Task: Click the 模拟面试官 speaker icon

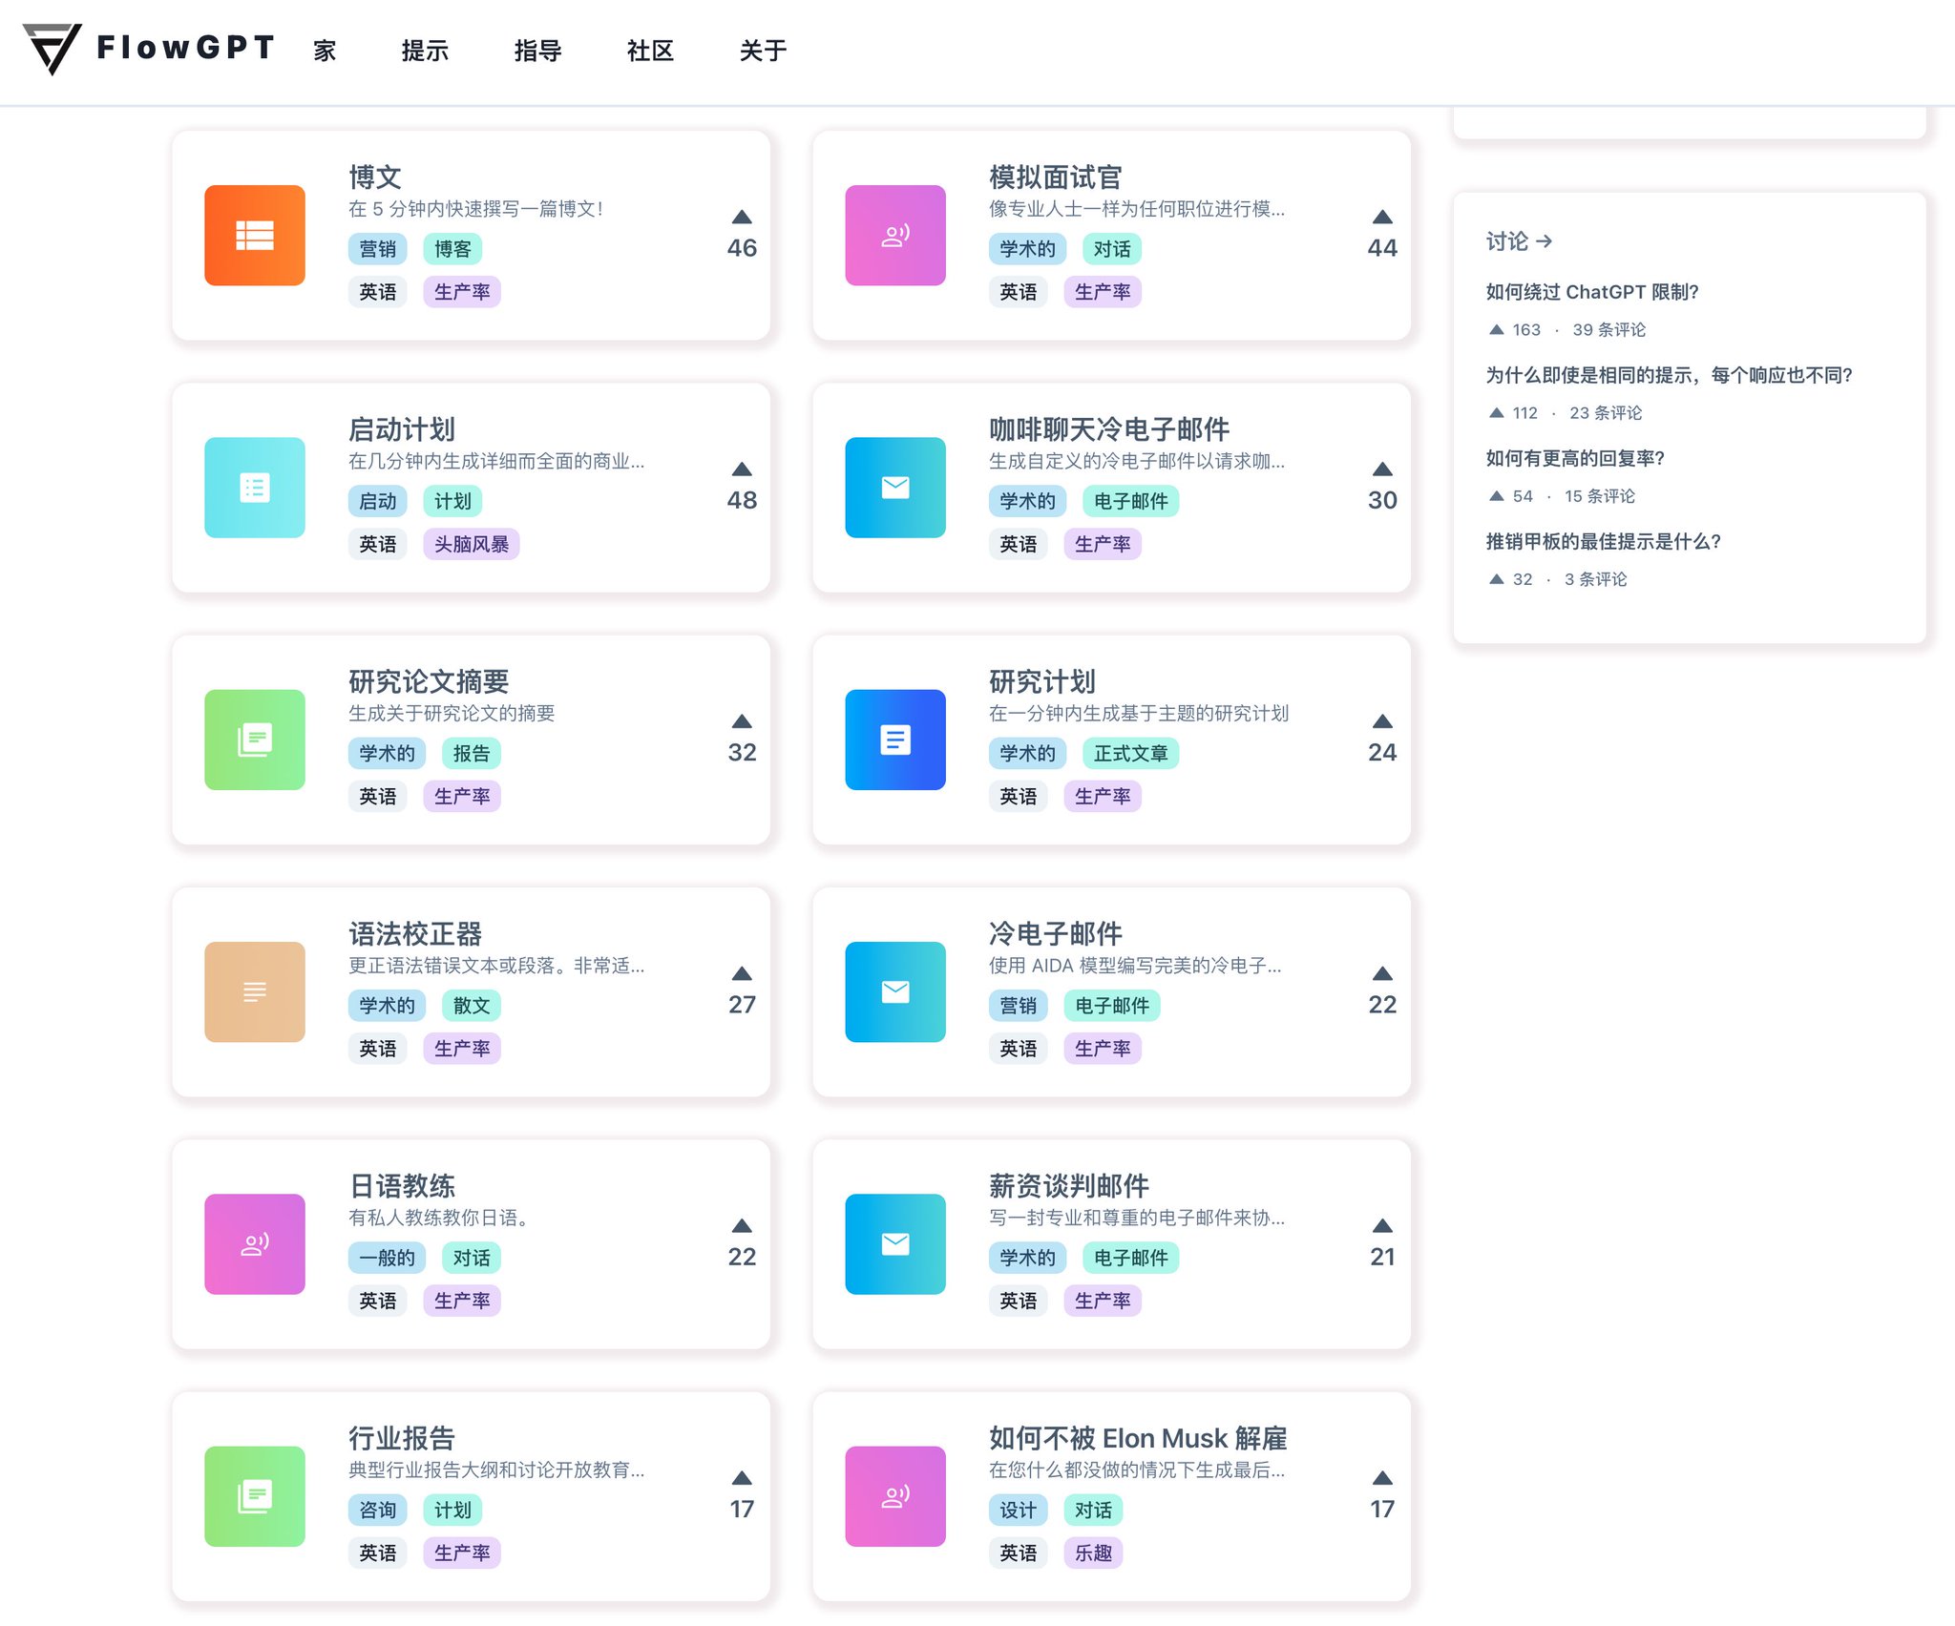Action: click(894, 236)
